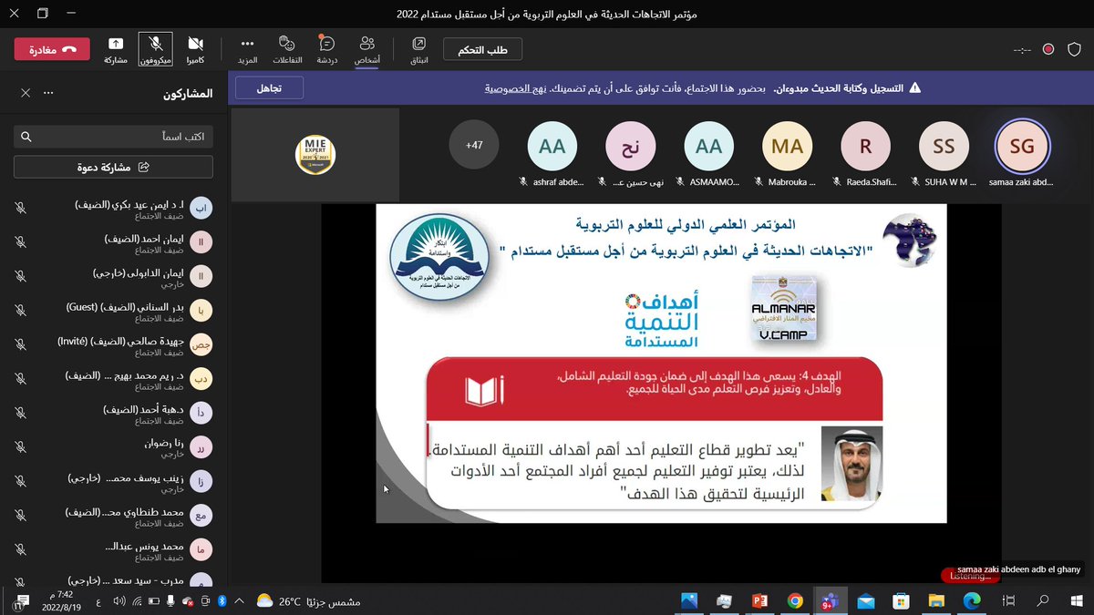The width and height of the screenshot is (1094, 615).
Task: Click mic icon beside محمد طنطاوي
Action: [21, 518]
